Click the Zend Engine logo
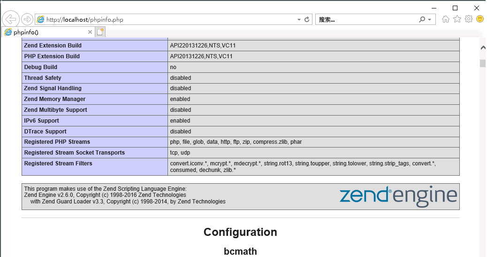This screenshot has height=257, width=487. click(398, 196)
